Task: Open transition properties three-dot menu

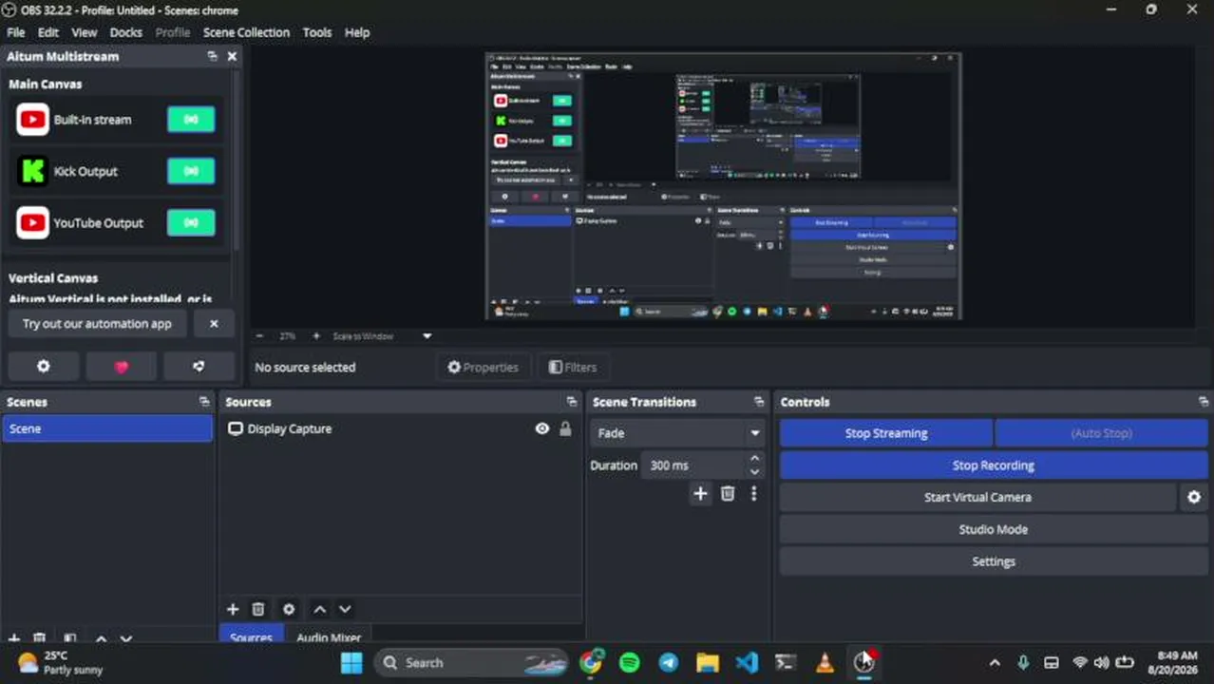Action: pyautogui.click(x=754, y=493)
